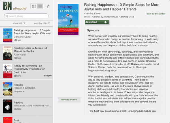The height and width of the screenshot is (123, 170).
Task: Switch to grid view
Action: [x=34, y=6]
